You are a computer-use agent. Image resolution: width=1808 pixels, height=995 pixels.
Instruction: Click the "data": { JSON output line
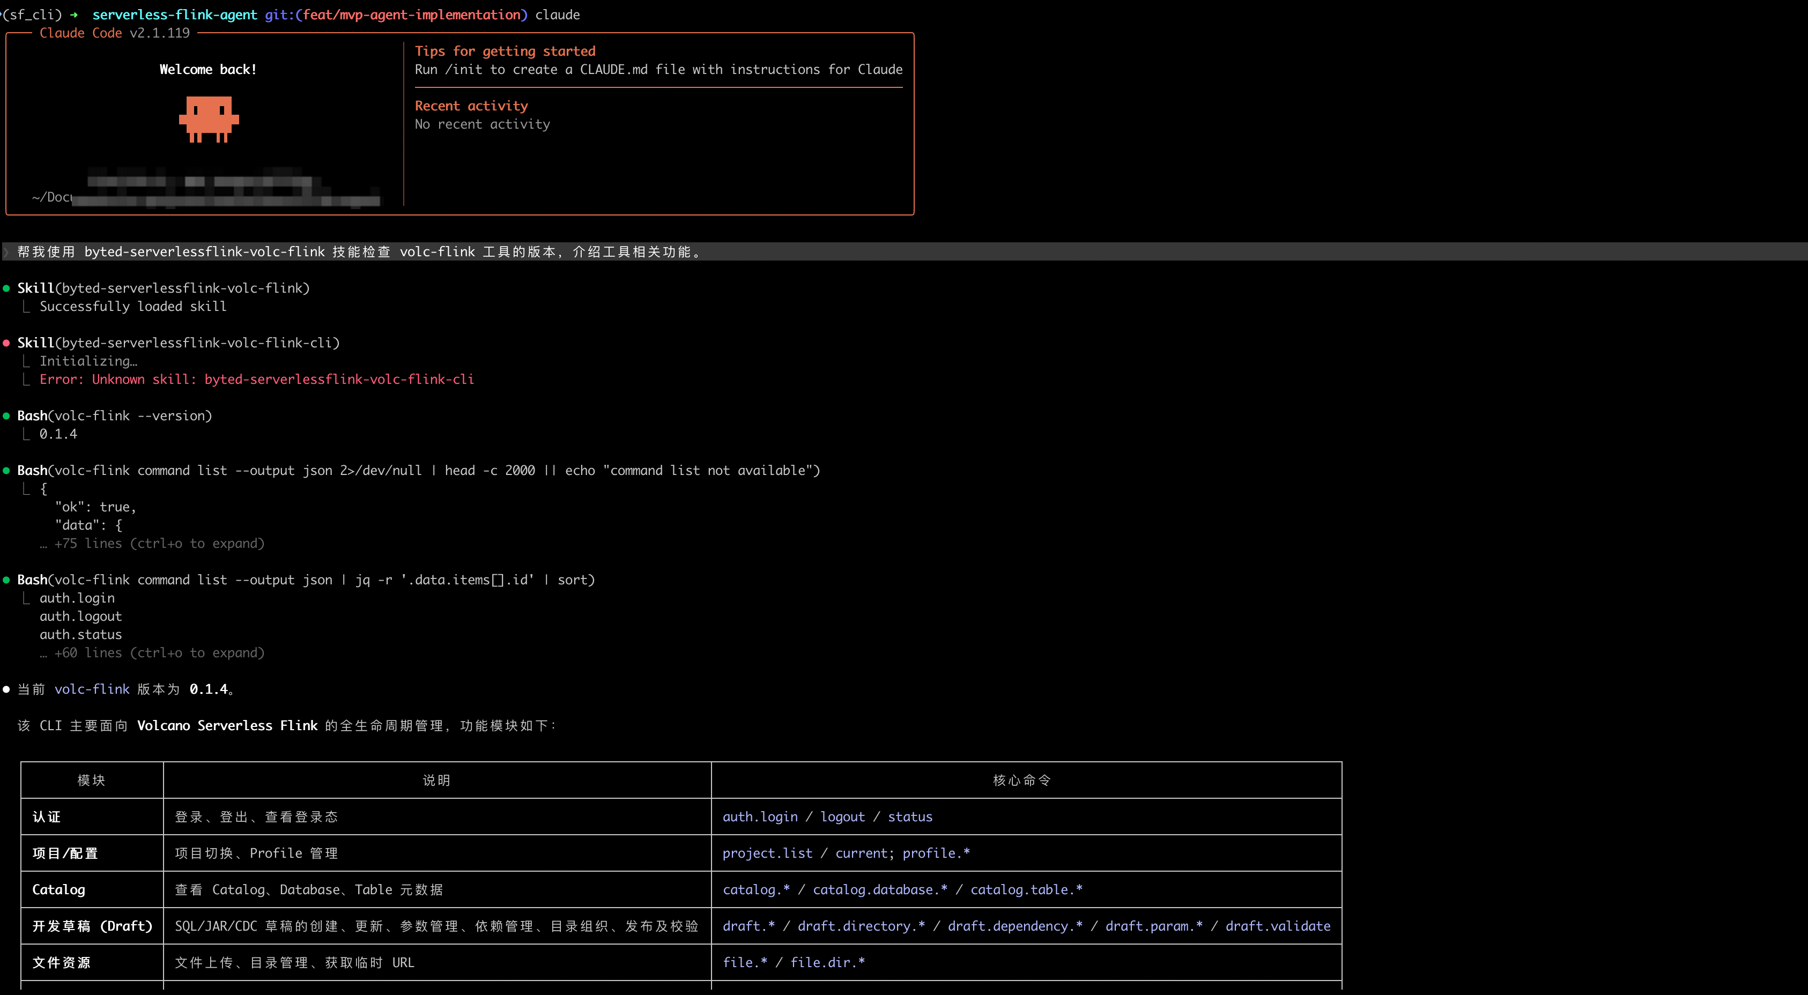[x=88, y=525]
